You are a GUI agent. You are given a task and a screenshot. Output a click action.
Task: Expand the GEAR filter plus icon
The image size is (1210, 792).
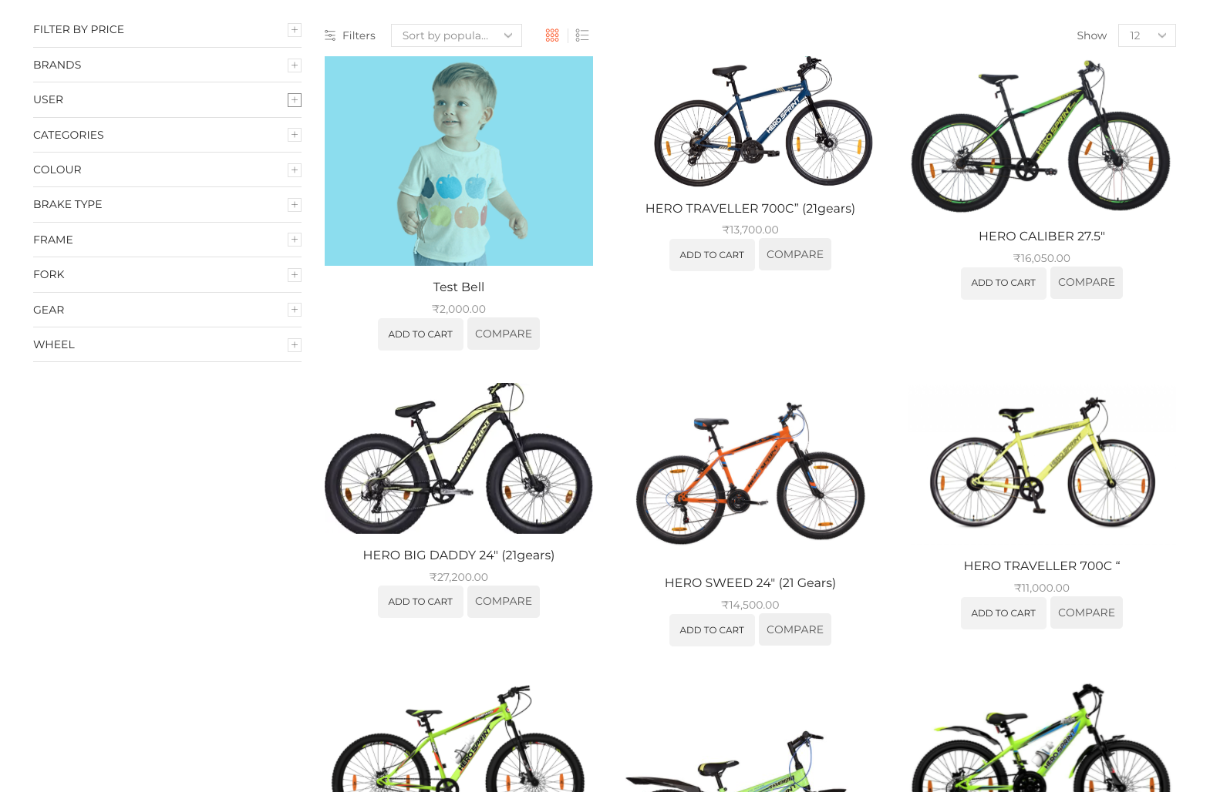click(x=295, y=310)
